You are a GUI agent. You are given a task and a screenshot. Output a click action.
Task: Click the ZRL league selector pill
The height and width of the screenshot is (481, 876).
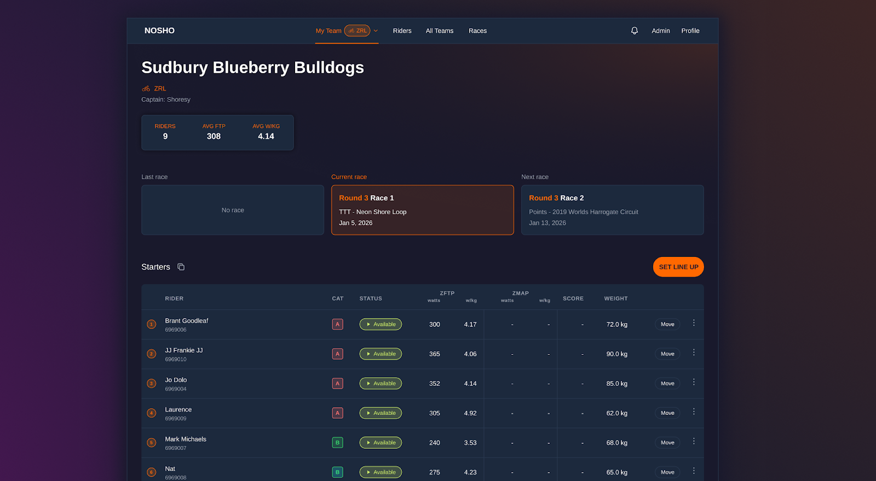coord(357,31)
